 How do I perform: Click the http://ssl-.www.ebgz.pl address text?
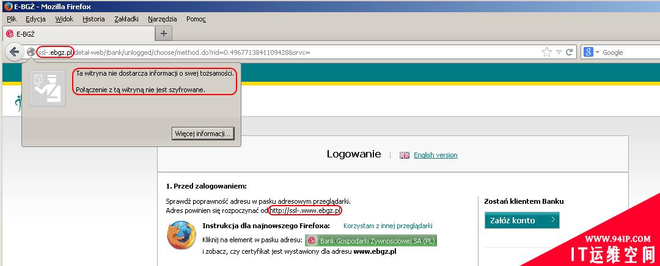(305, 210)
